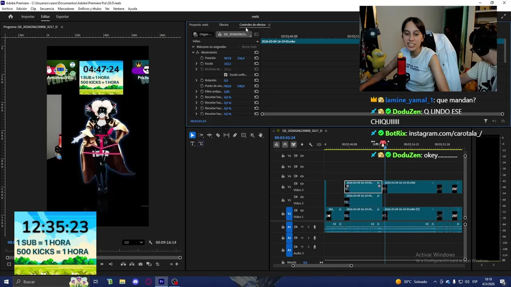Go to Exportar workspace

62,16
